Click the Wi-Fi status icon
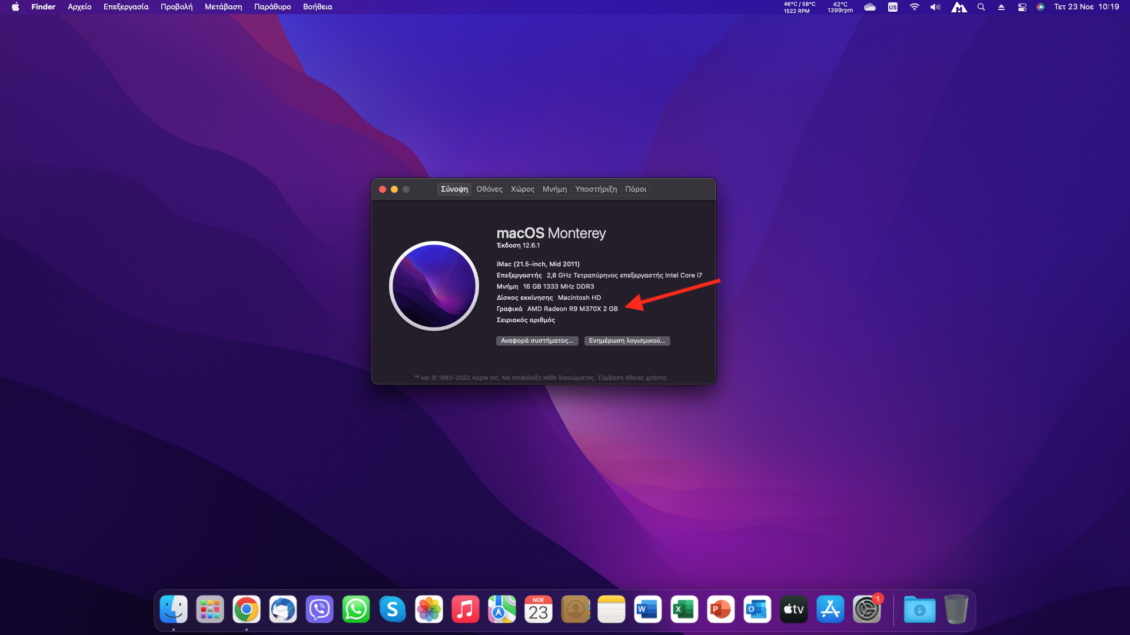1130x635 pixels. [x=914, y=7]
